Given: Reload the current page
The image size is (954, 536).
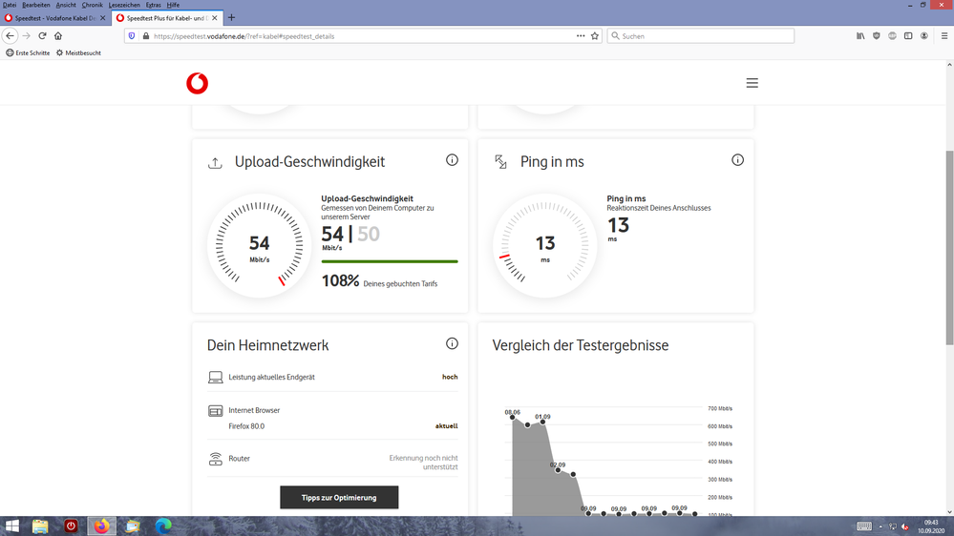Looking at the screenshot, I should [x=43, y=36].
